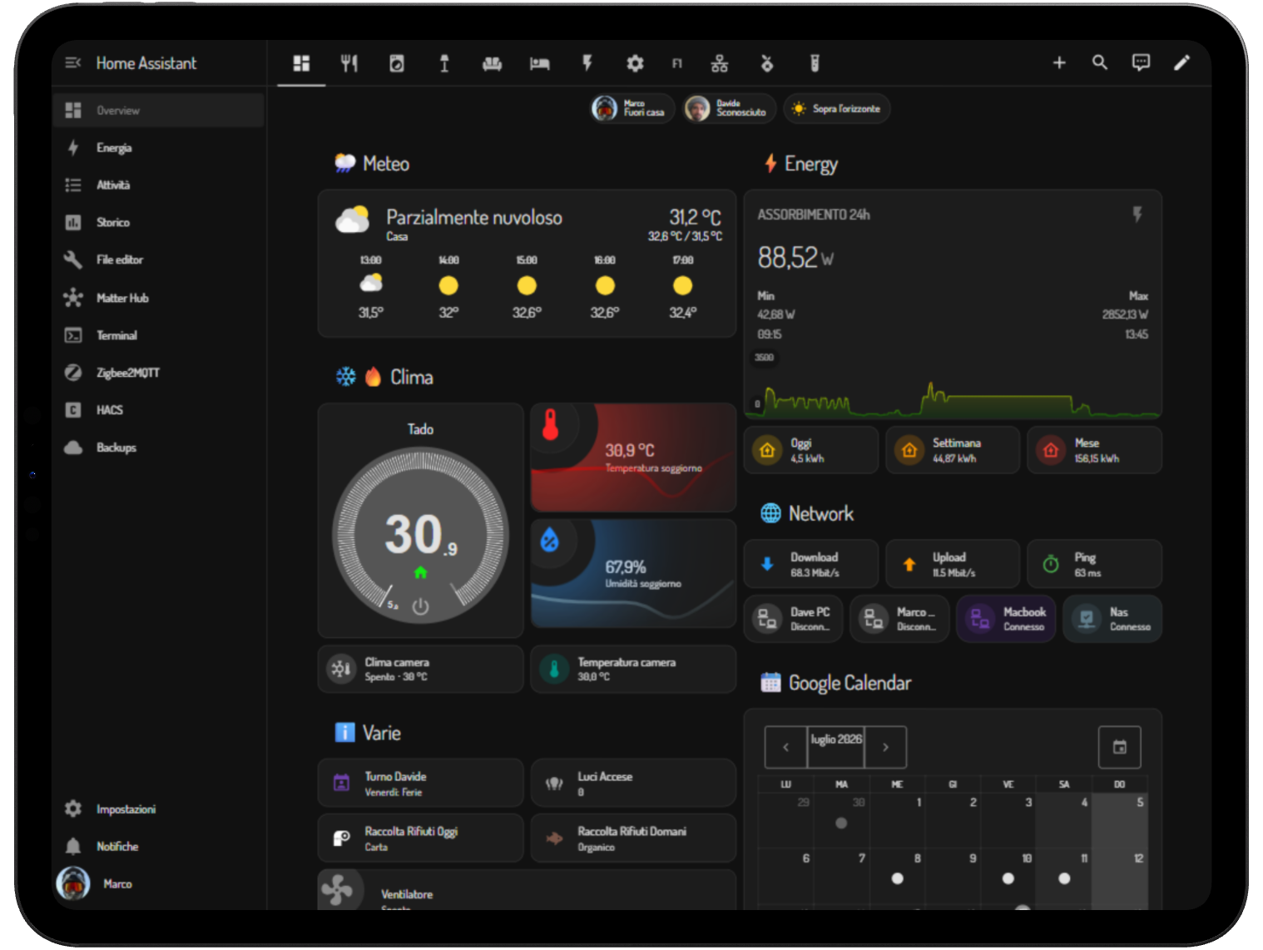Click the Sopra l'orizzonte sun chip
Screen dimensions: 1263x950
(836, 108)
